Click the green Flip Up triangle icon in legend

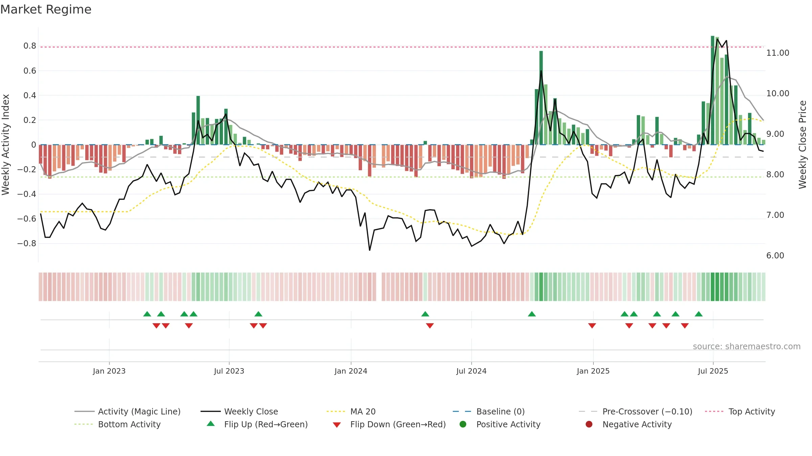(211, 424)
